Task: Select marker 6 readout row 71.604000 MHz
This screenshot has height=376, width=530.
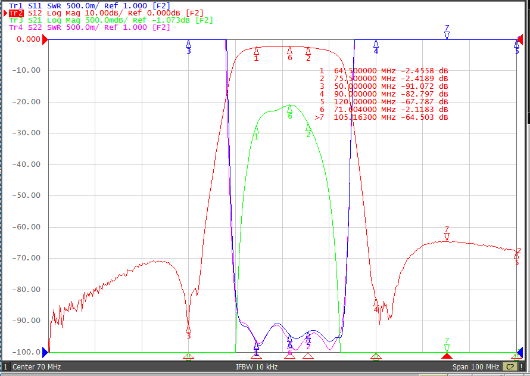Action: [384, 110]
